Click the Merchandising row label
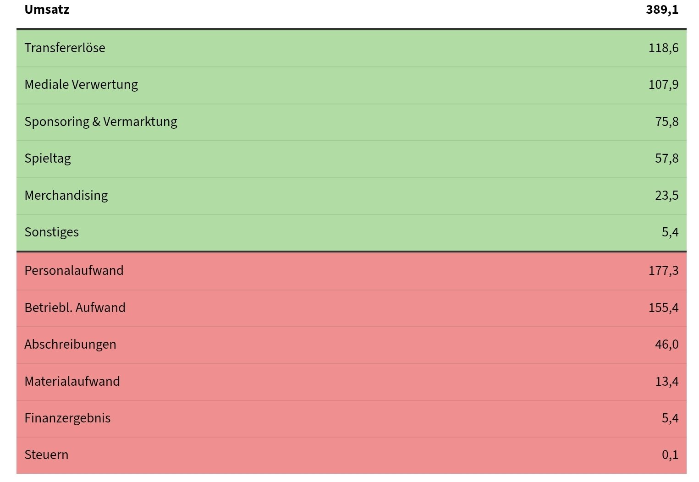699x482 pixels. click(66, 195)
